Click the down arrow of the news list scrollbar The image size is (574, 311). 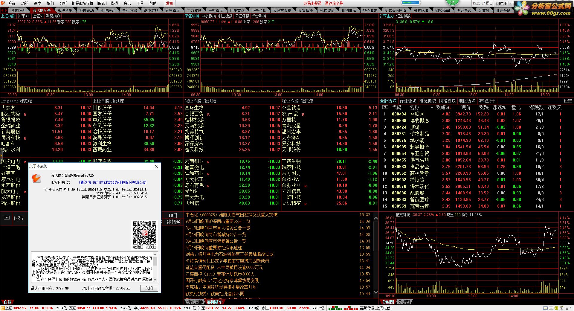click(376, 292)
